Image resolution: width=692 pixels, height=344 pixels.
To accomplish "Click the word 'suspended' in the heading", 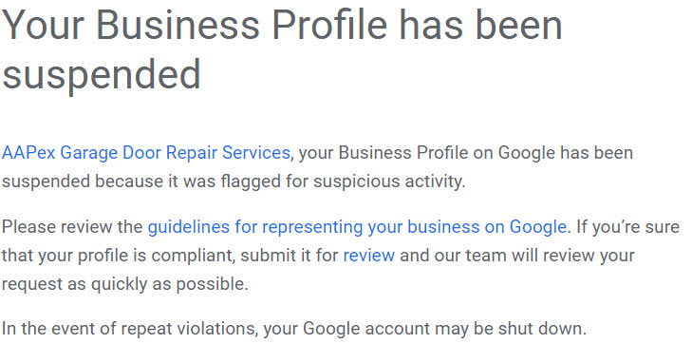I will 102,73.
